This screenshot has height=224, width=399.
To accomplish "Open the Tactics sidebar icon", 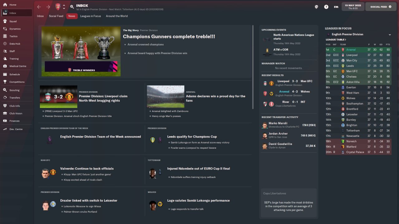I will tap(5, 36).
